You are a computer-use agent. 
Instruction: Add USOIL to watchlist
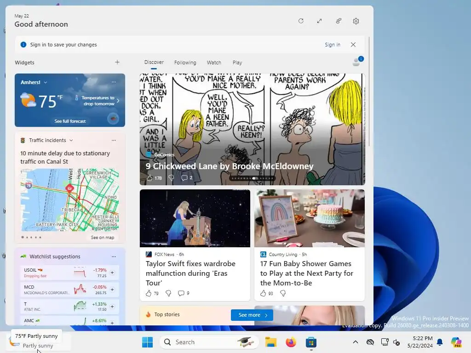click(x=112, y=273)
